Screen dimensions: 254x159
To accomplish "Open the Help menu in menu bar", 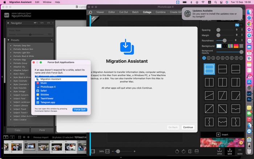I will pos(57,2).
